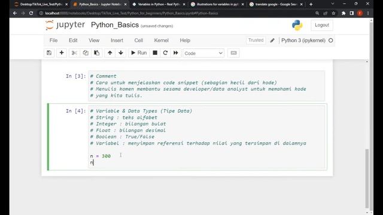Open a new browser tab
Viewport: 383px width, 215px height.
(x=311, y=4)
